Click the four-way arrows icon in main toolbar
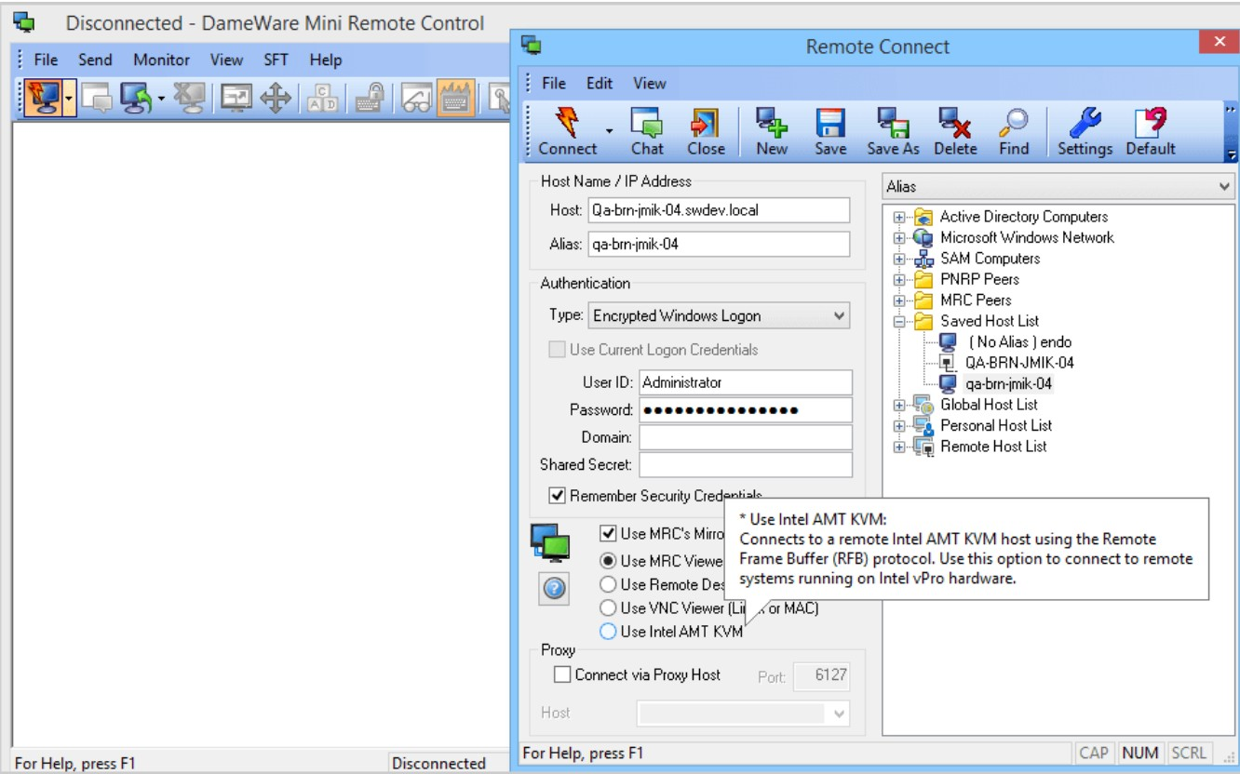 (276, 97)
